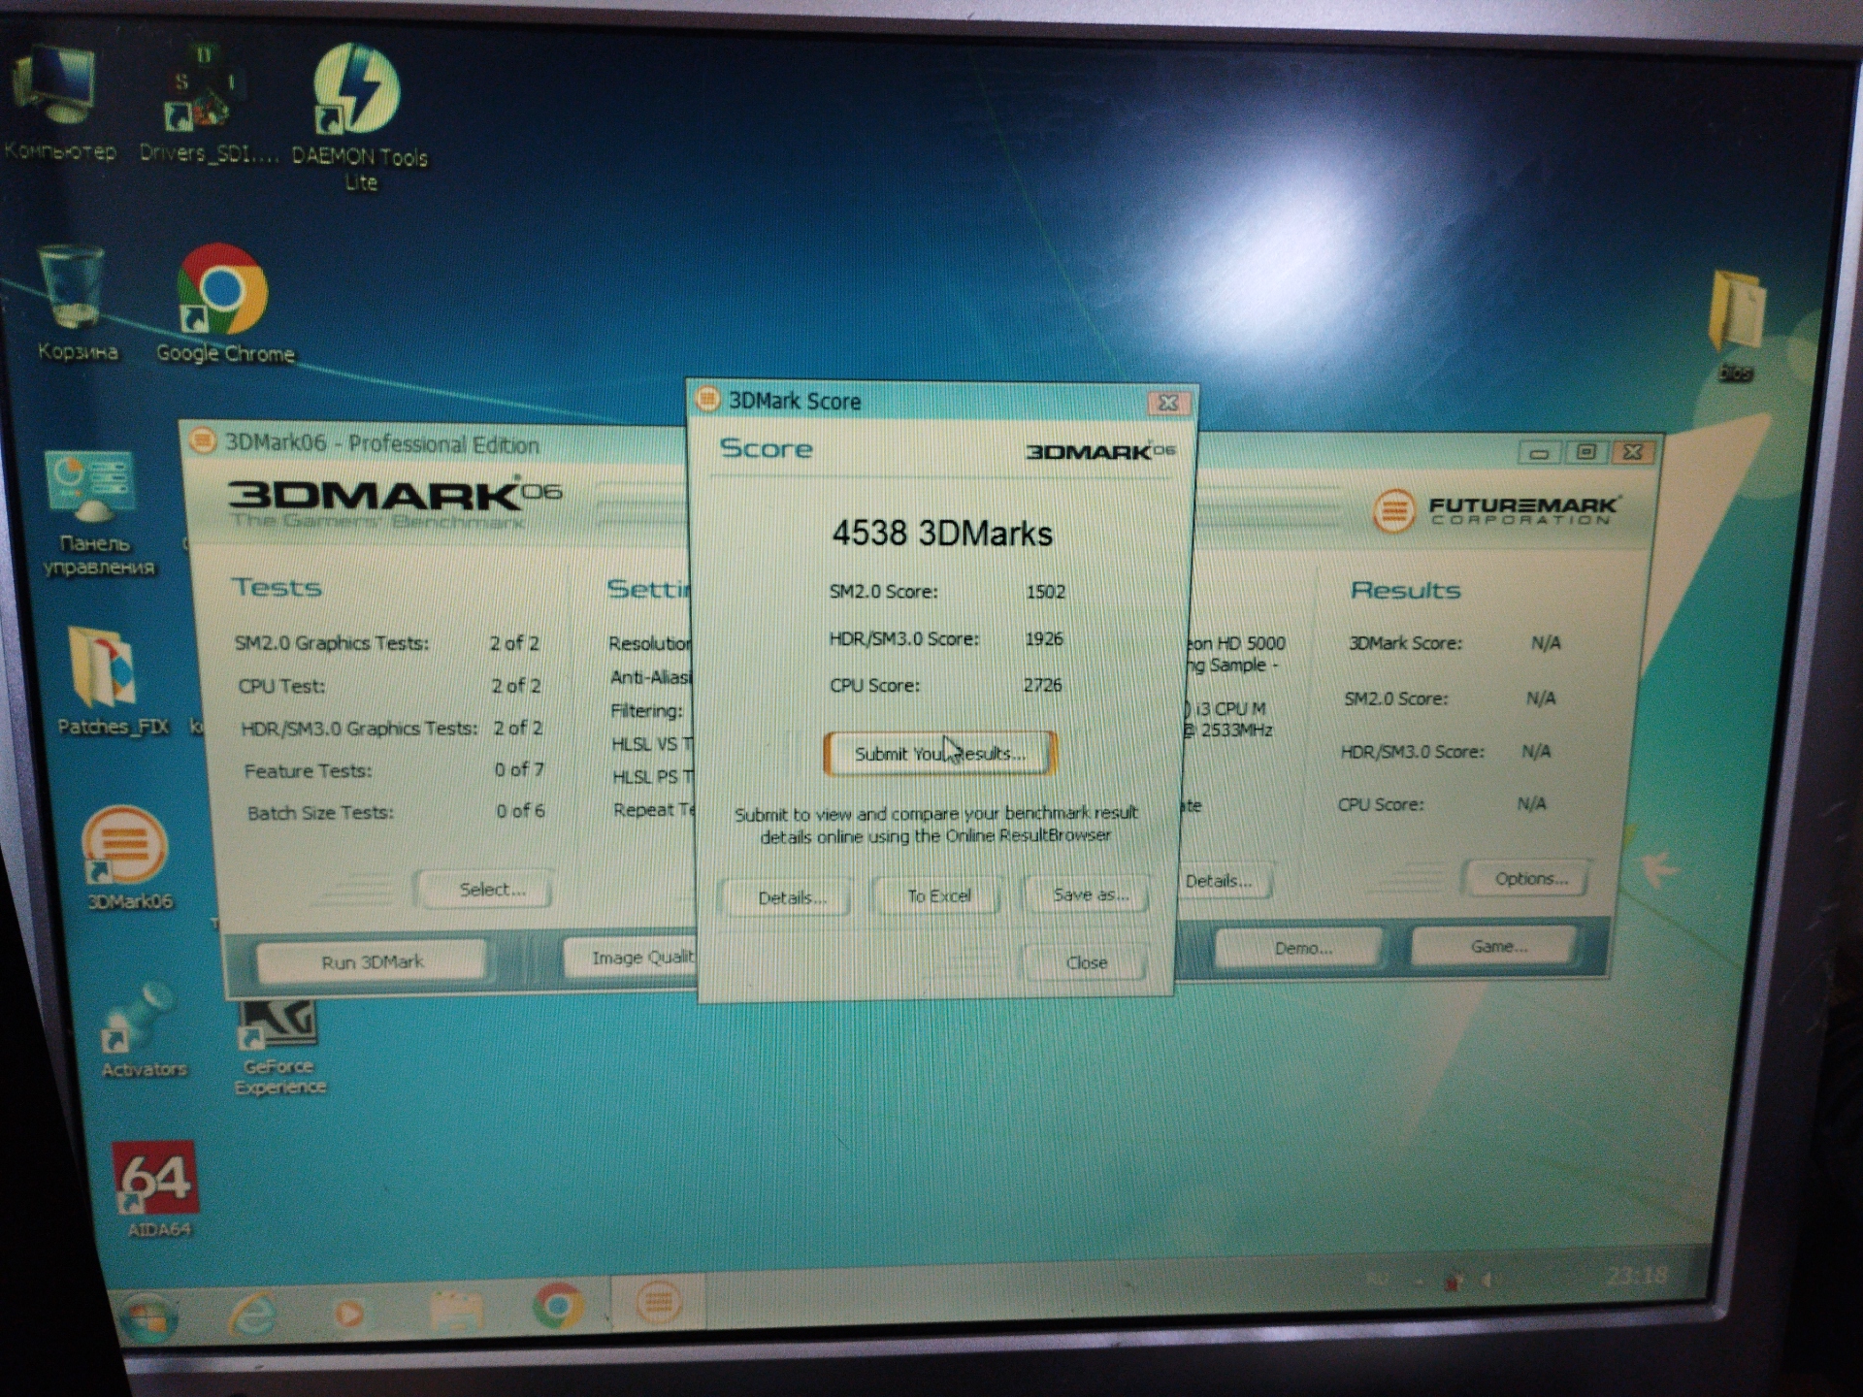Open the Windows Start menu
Viewport: 1863px width, 1397px height.
[147, 1319]
